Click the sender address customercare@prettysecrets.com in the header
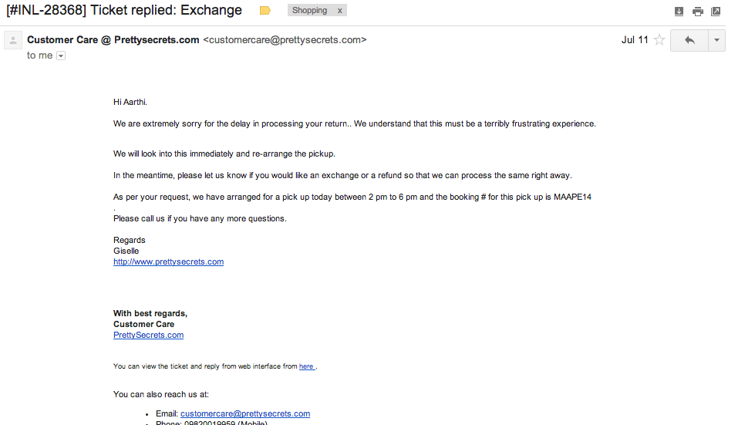 (285, 40)
